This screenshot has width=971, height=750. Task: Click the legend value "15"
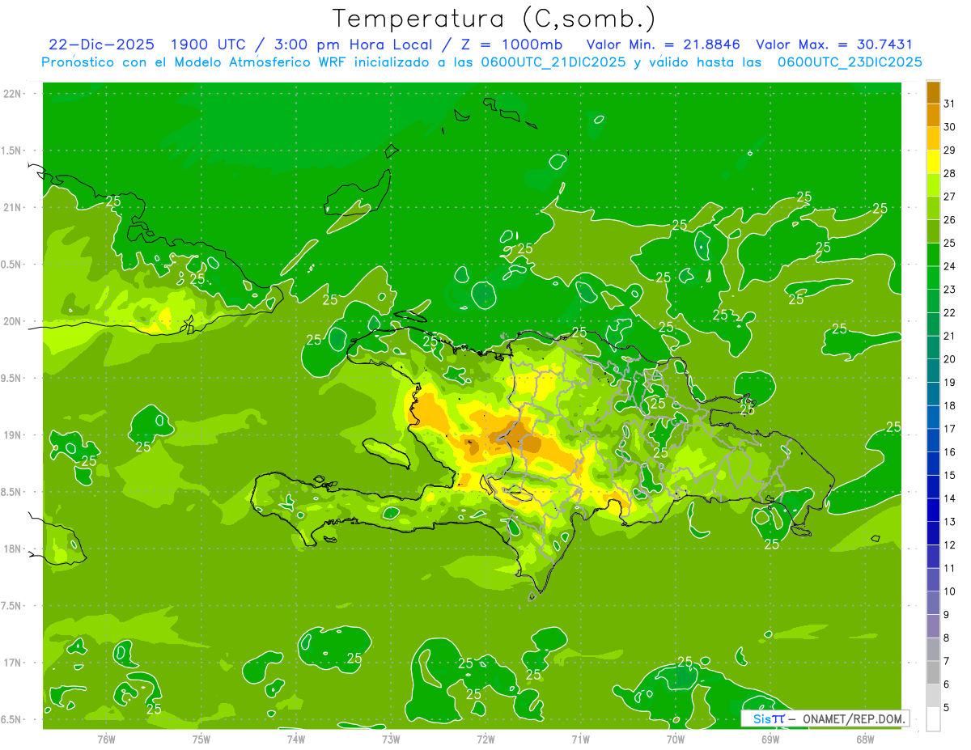click(950, 475)
